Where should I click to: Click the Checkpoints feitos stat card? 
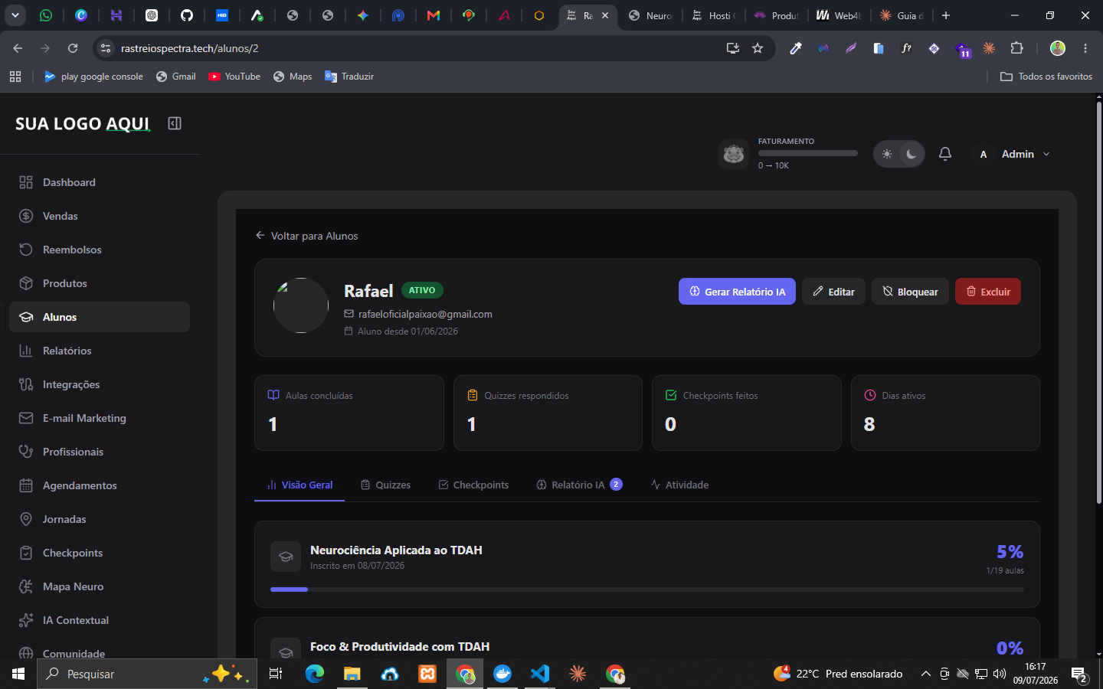[x=747, y=413]
